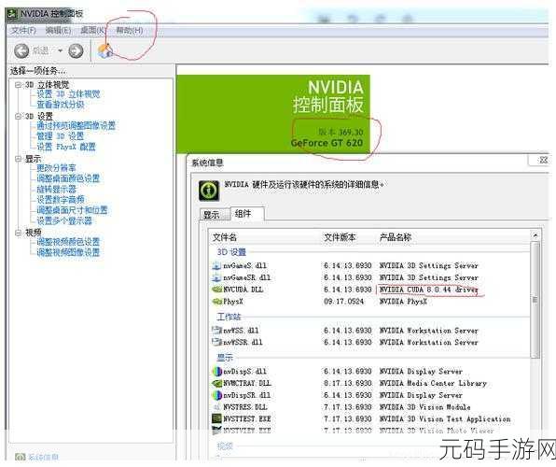Click the 系统信息 link icon
Image resolution: width=556 pixels, height=467 pixels.
tap(21, 457)
